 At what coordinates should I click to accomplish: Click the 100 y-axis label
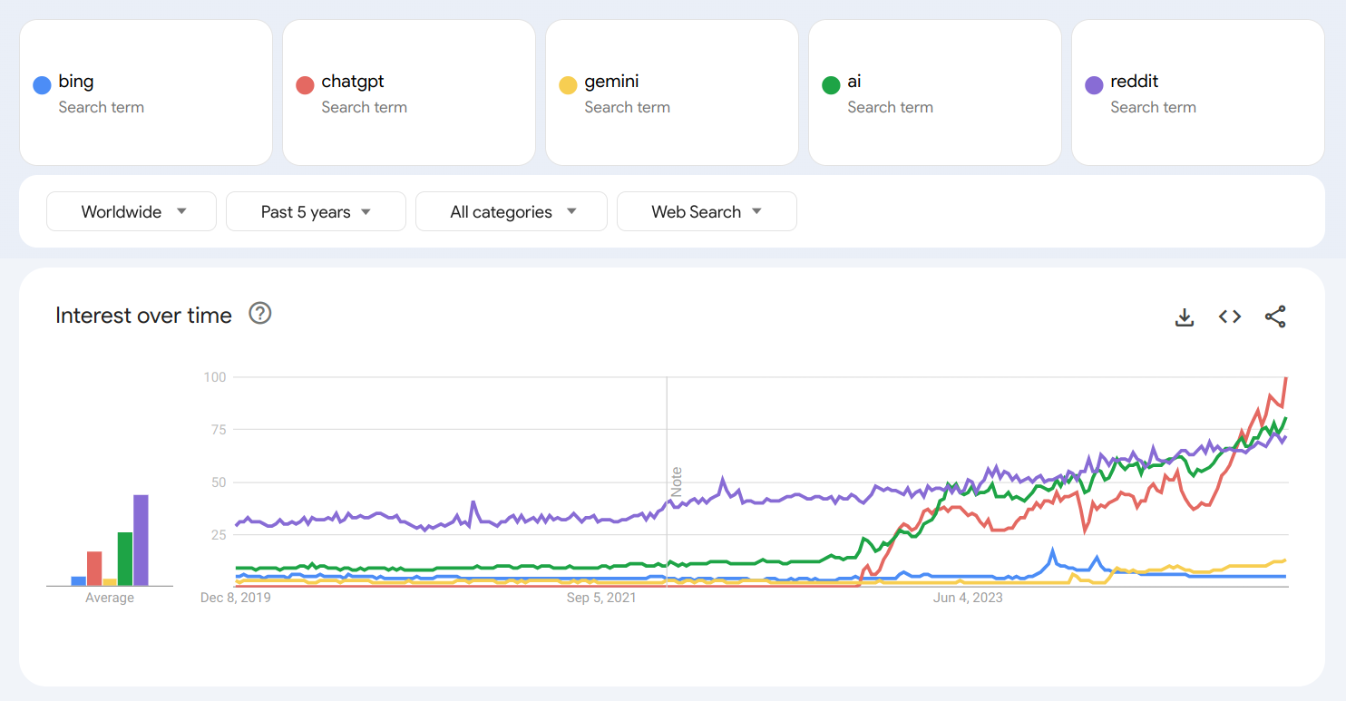click(215, 376)
